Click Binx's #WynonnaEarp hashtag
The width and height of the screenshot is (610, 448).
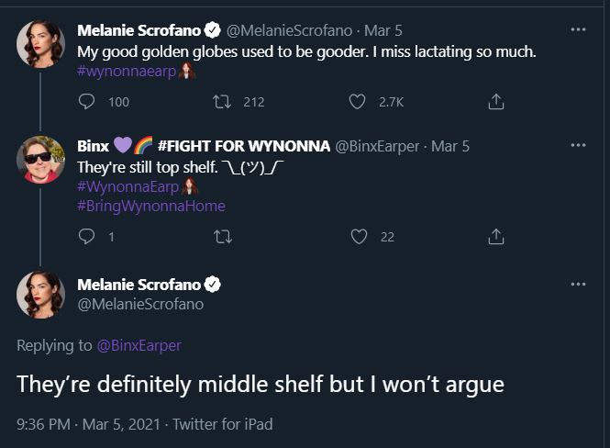point(128,186)
